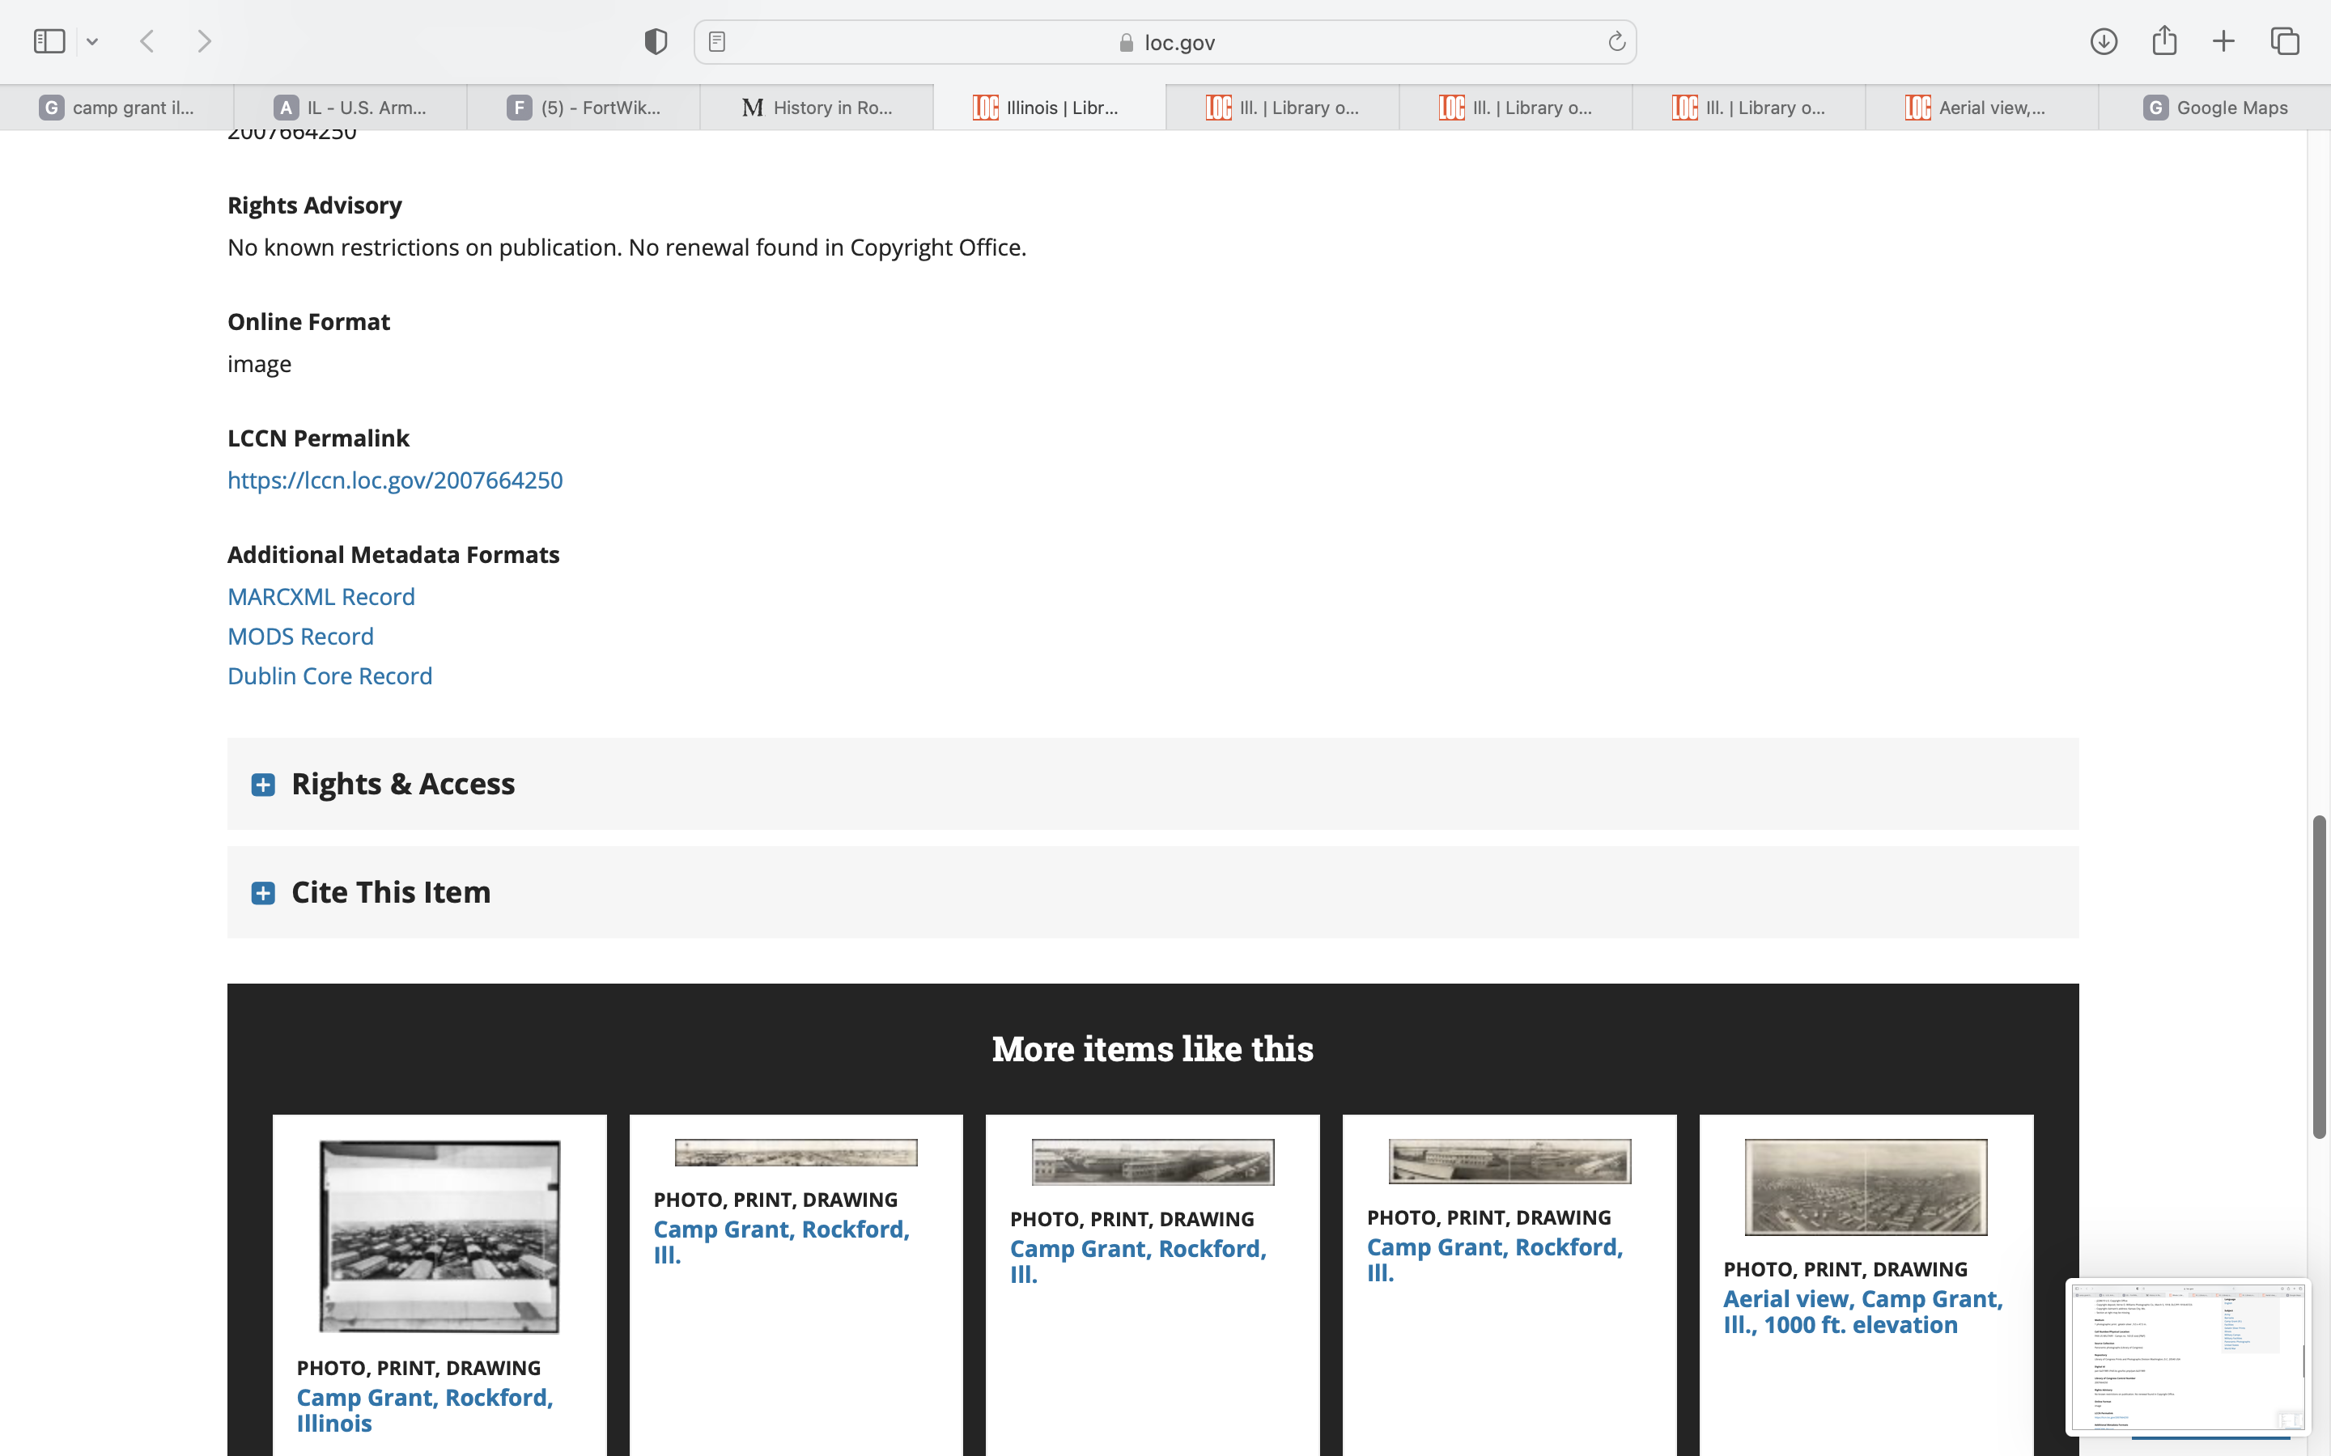Toggle the Safari sidebar icon
2331x1456 pixels.
click(49, 41)
